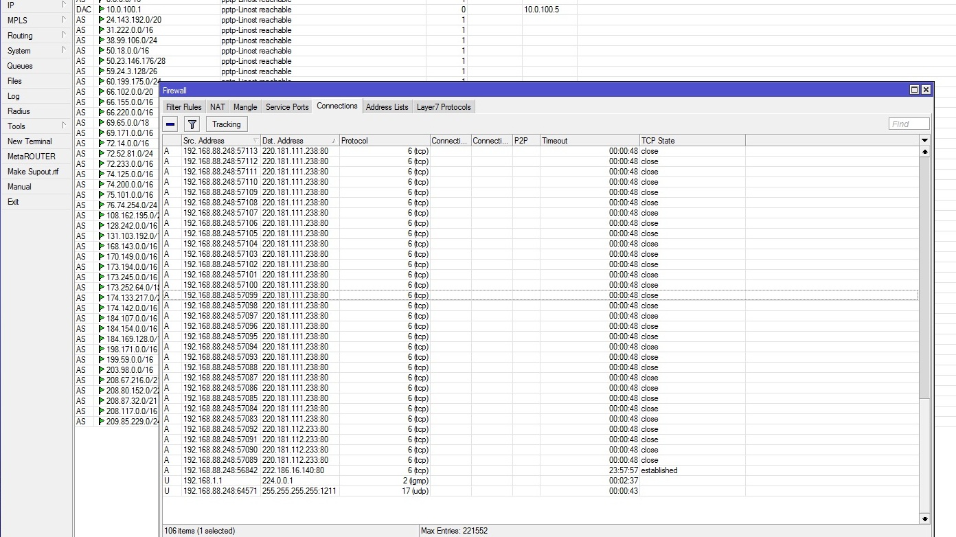Select route 31.222.0.0/16 in route list
The height and width of the screenshot is (537, 956).
130,30
